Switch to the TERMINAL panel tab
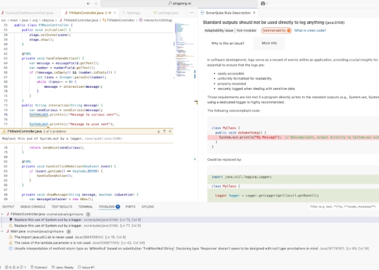Screen dimensions: 379x270 (x=86, y=207)
